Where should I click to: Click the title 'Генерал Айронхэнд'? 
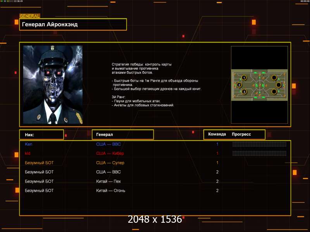pos(50,24)
